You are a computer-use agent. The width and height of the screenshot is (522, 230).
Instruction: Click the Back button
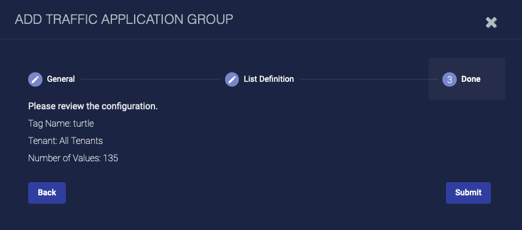click(47, 193)
